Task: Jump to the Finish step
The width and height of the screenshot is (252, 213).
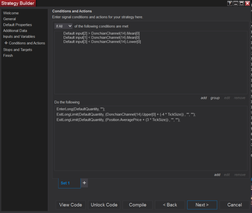Action: tap(8, 56)
